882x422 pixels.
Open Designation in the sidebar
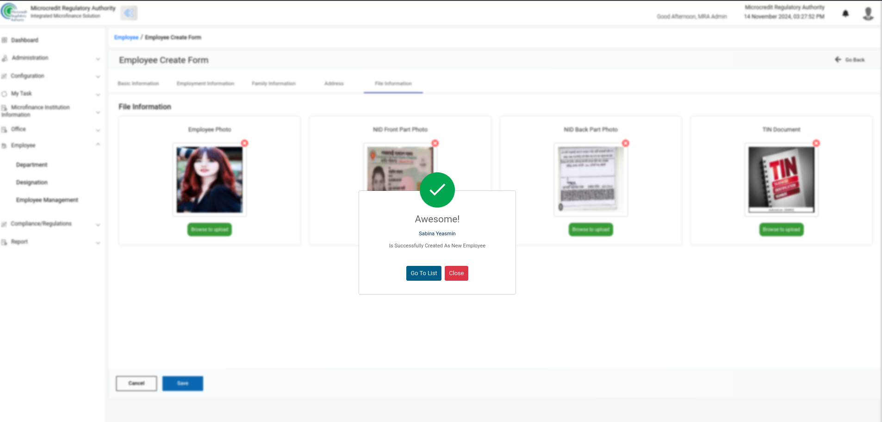31,183
